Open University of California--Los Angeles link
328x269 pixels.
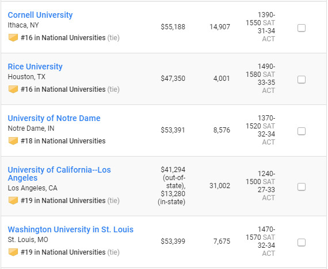click(x=59, y=174)
